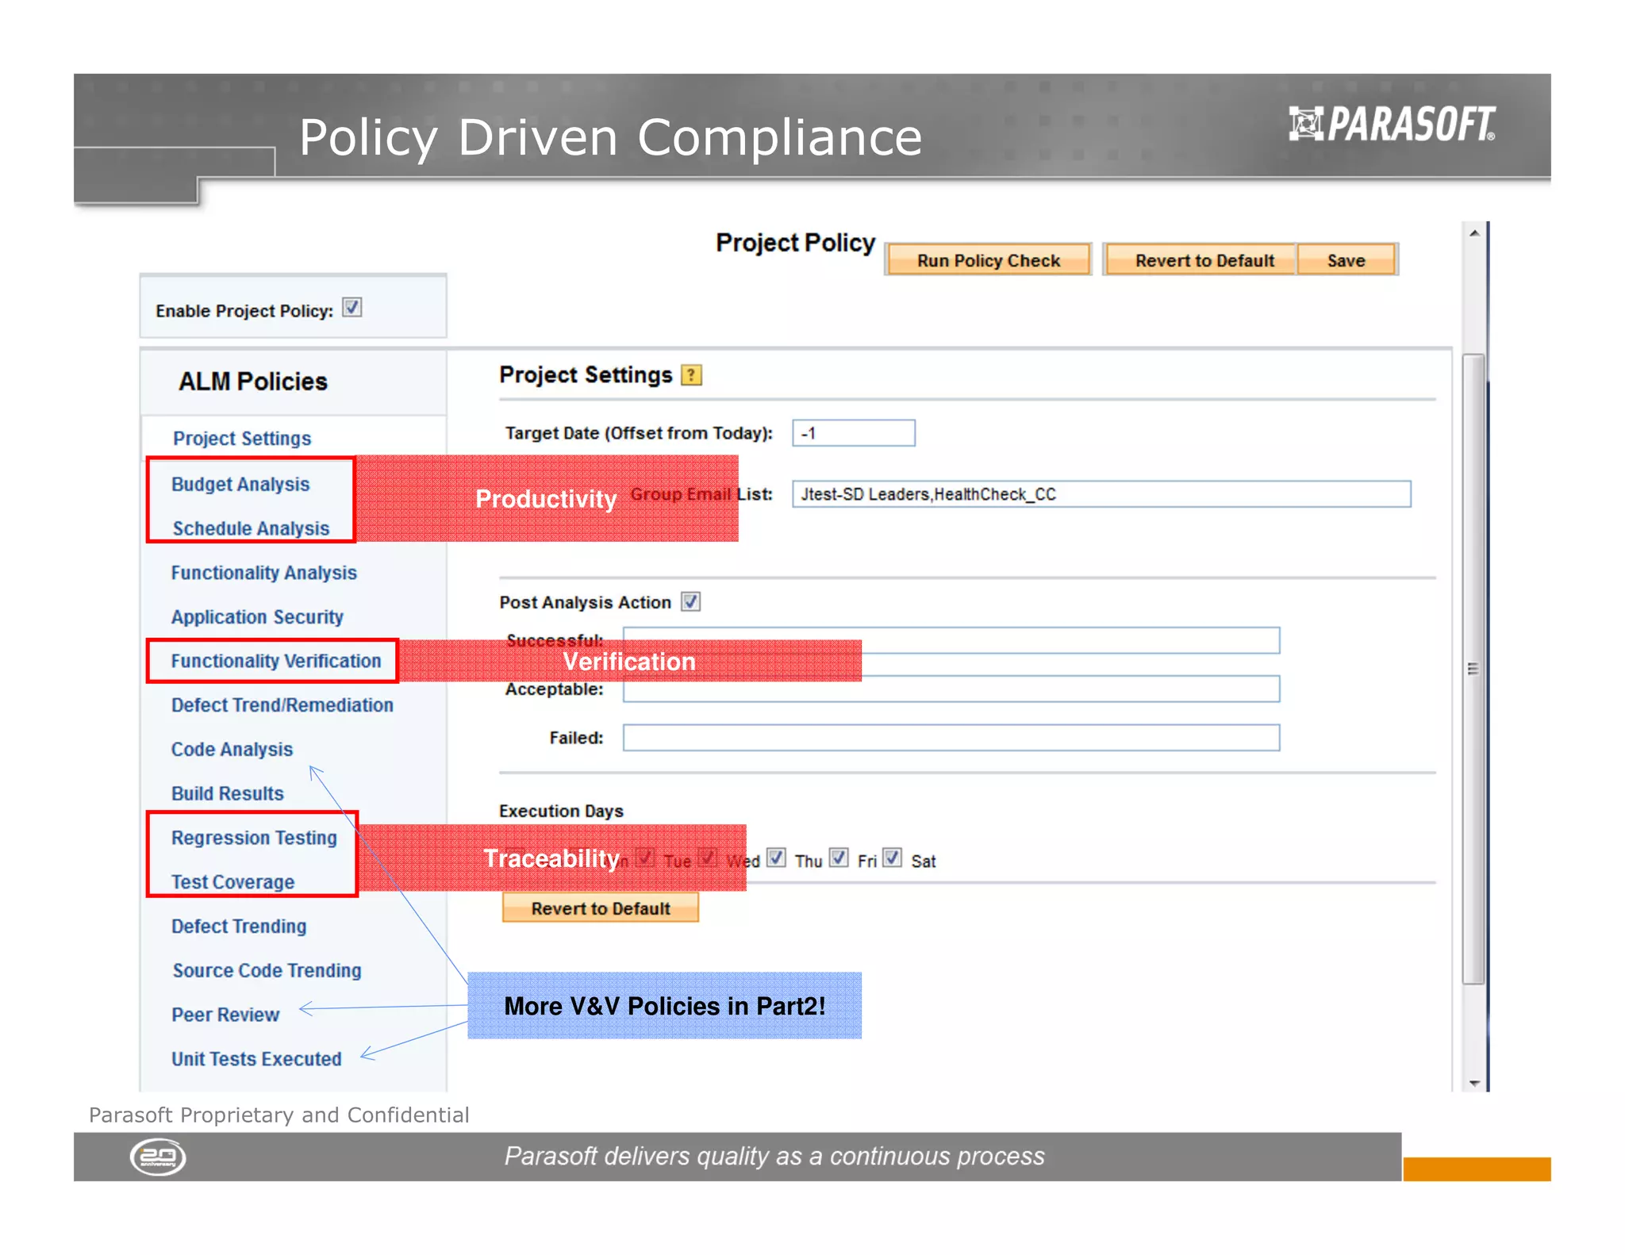Open Defect Trend/Remediation policy
Image resolution: width=1625 pixels, height=1255 pixels.
click(x=282, y=705)
